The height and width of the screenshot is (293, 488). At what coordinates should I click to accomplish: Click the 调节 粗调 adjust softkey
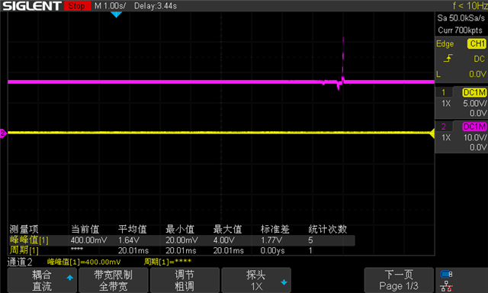pos(185,280)
